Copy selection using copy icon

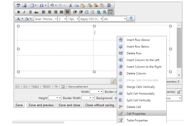click(x=77, y=5)
